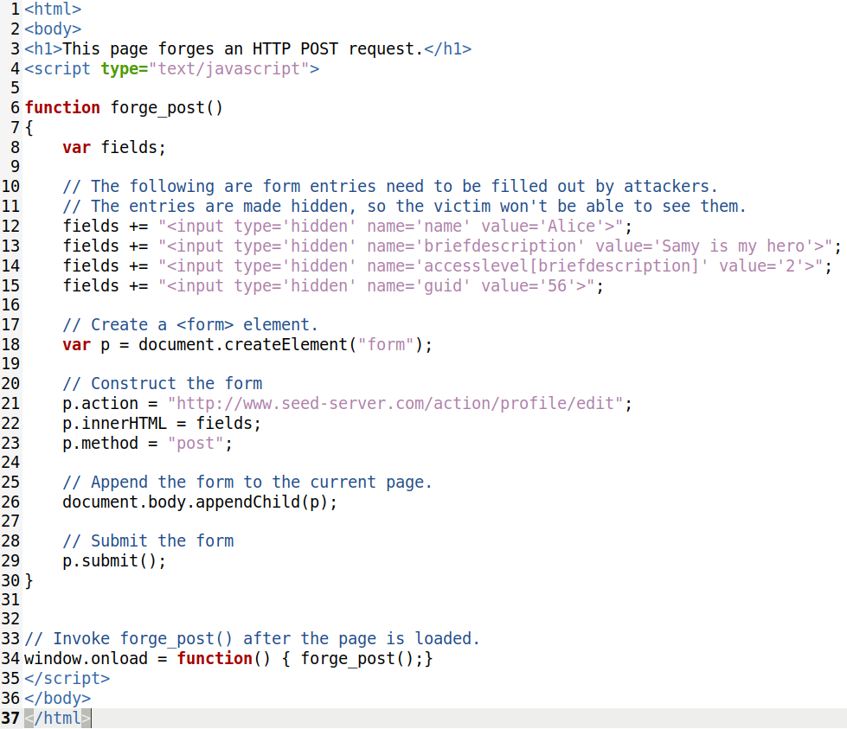Screen dimensions: 847x729
Task: Click the closing </body> tag on line 36
Action: 57,698
